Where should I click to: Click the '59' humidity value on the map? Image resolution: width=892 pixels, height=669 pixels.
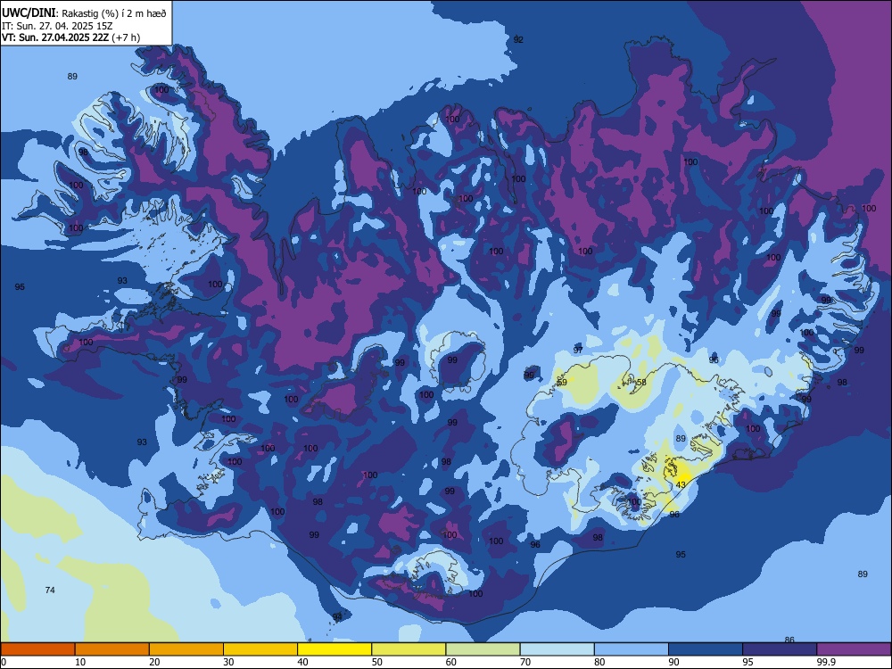tap(562, 383)
